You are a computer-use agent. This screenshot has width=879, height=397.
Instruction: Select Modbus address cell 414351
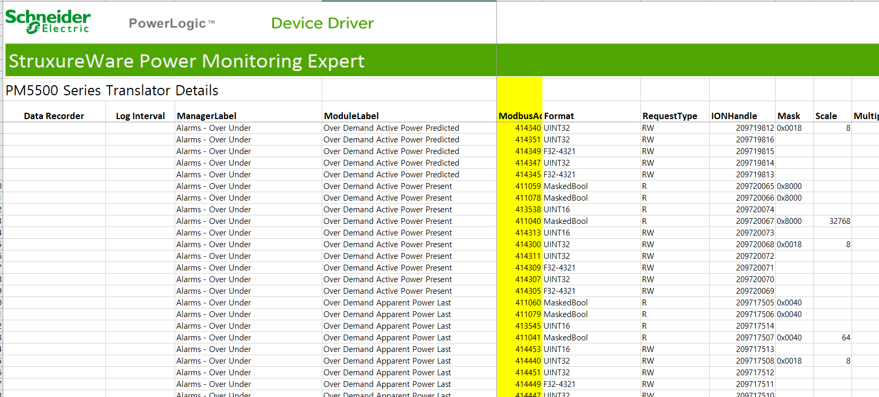[x=520, y=140]
